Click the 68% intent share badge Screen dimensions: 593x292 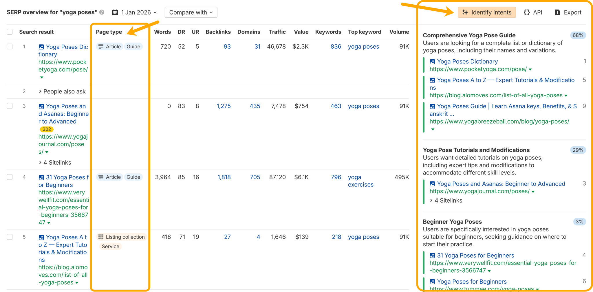(x=578, y=35)
